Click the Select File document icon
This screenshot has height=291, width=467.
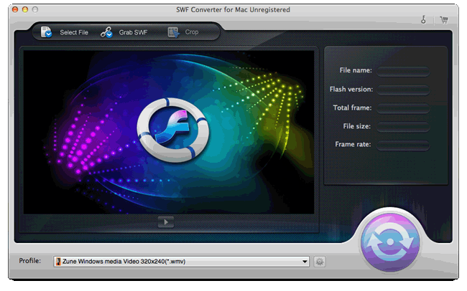pos(46,32)
